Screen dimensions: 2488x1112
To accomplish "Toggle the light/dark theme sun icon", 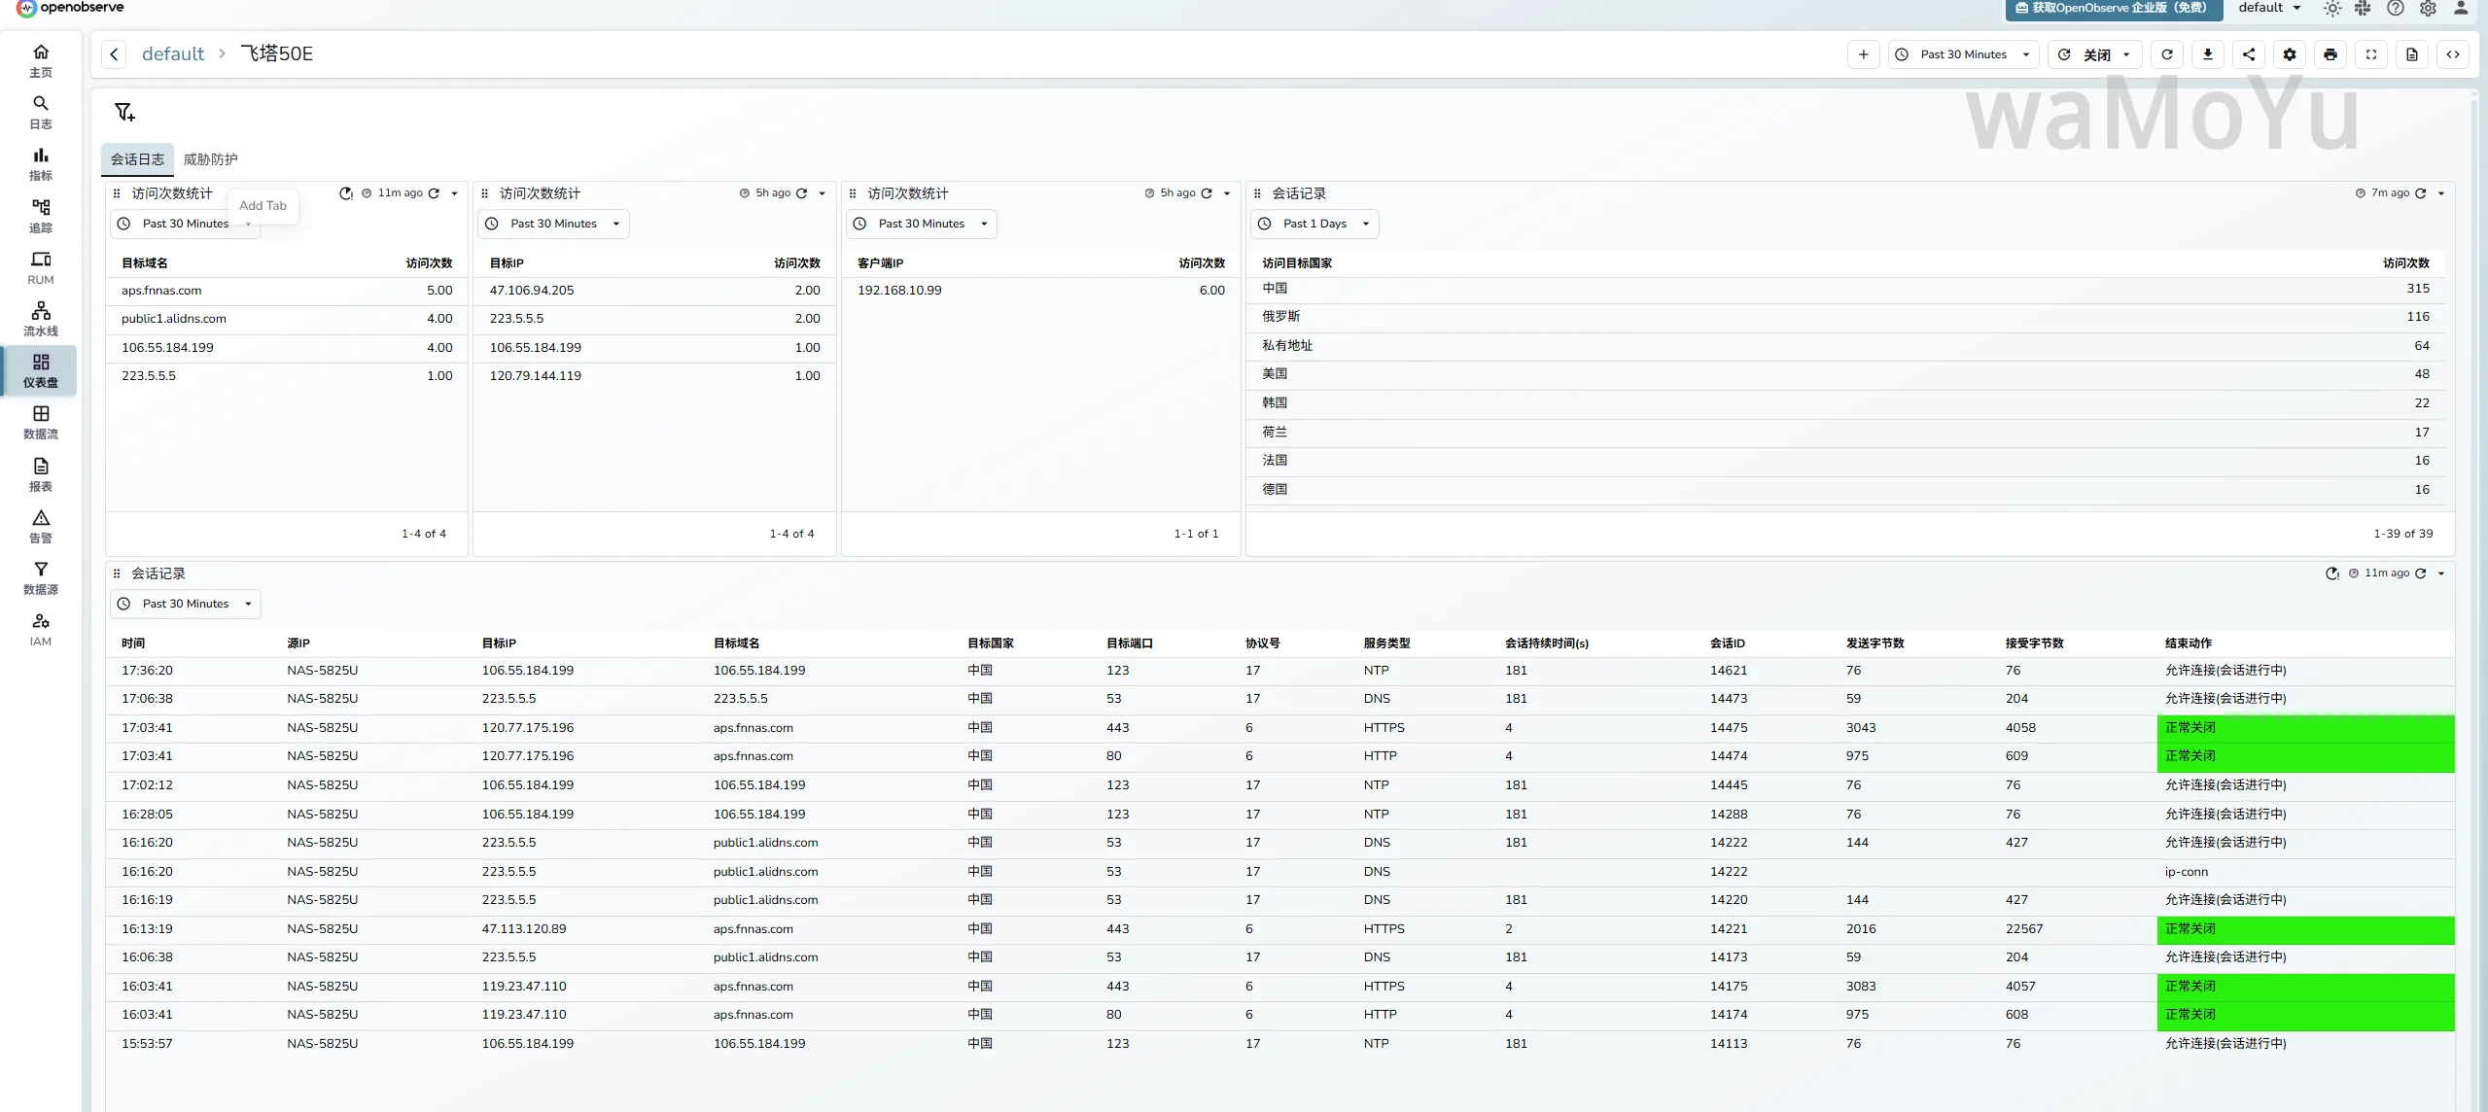I will [2332, 9].
